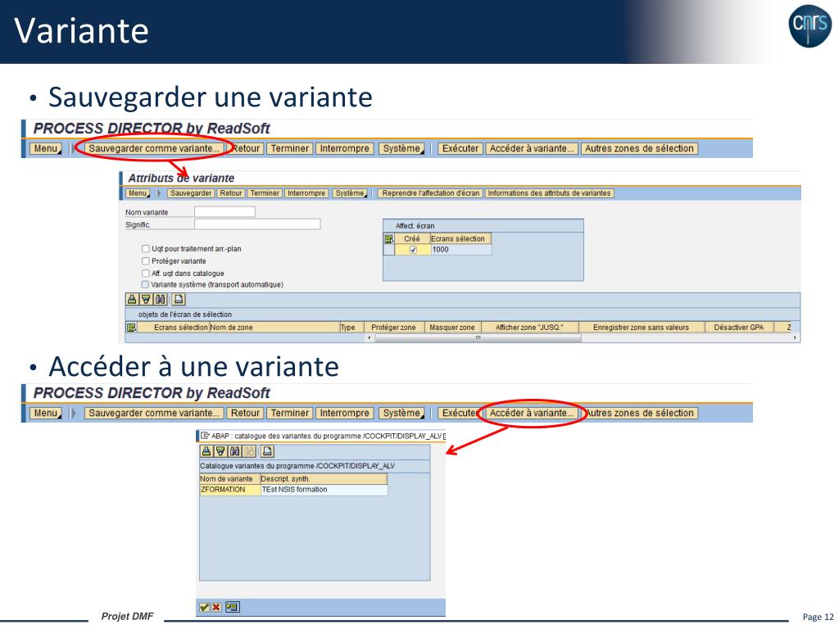Image resolution: width=839 pixels, height=629 pixels.
Task: Click print icon in ABAP catalogue dialog
Action: (x=268, y=451)
